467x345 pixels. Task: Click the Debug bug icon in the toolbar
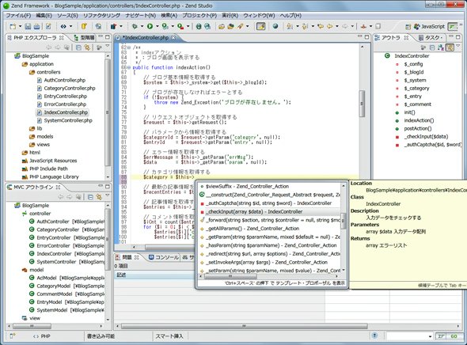click(x=135, y=26)
